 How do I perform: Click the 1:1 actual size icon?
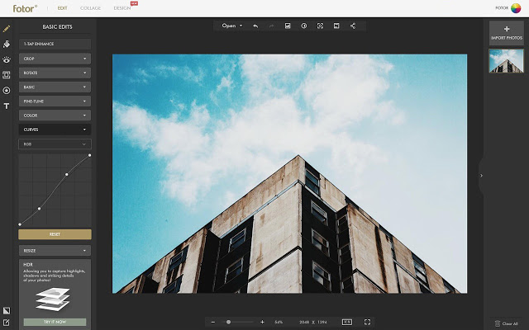pos(346,322)
